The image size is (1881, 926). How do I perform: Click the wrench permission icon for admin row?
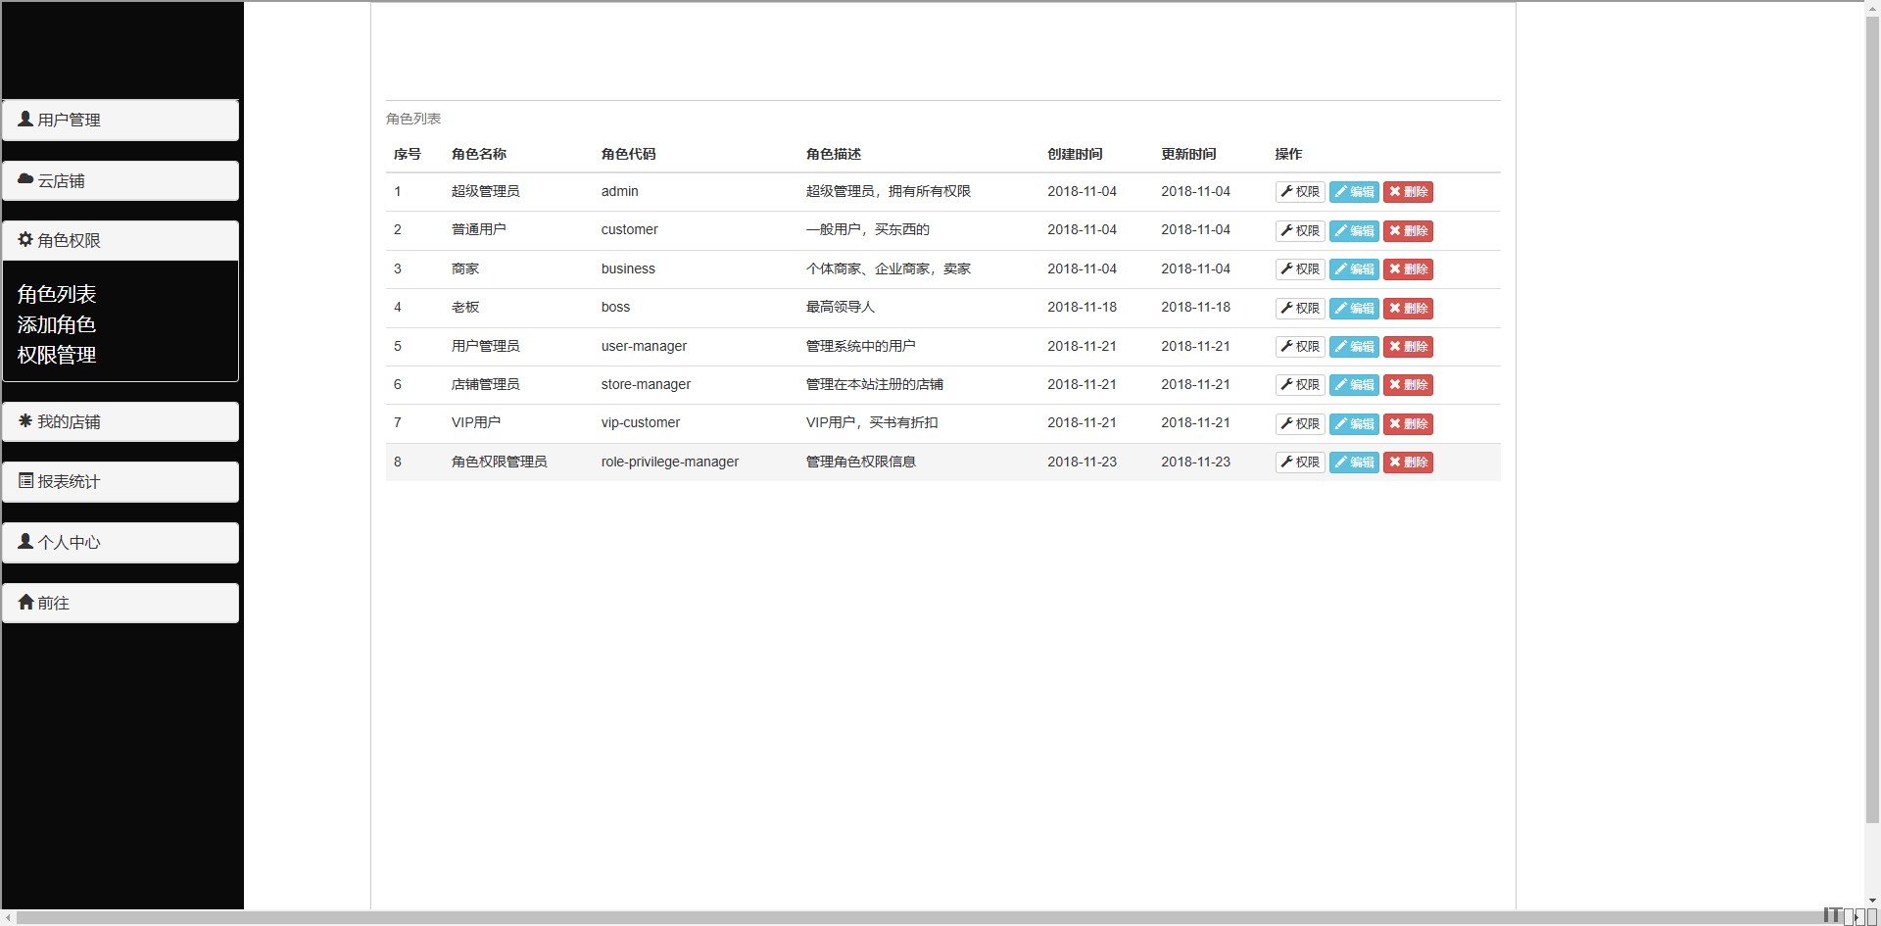click(x=1286, y=192)
